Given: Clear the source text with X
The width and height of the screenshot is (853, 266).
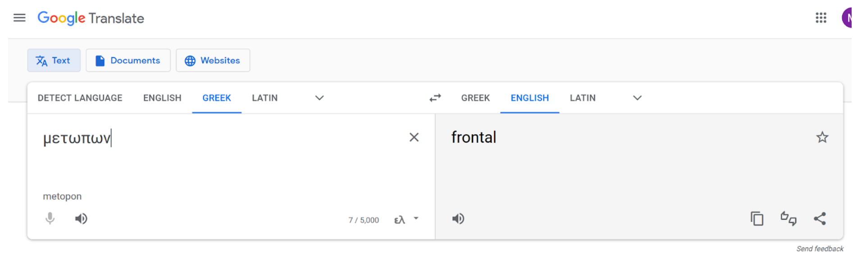Looking at the screenshot, I should click(x=414, y=137).
